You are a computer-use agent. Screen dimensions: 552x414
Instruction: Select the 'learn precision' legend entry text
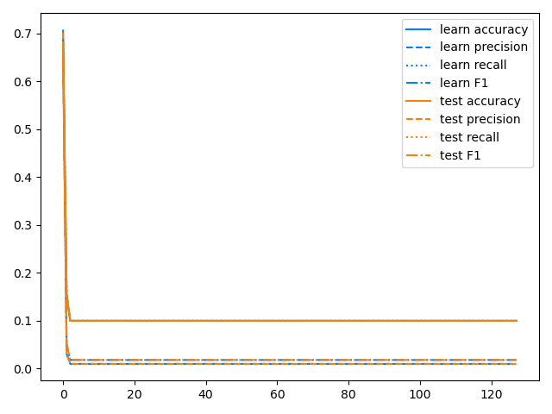coord(484,47)
